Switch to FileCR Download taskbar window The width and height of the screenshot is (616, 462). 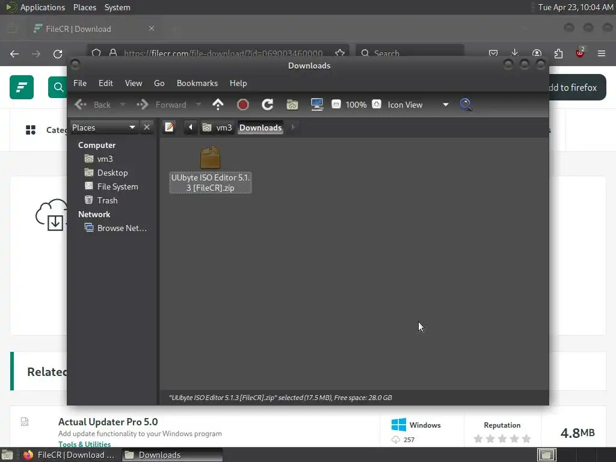tap(70, 455)
